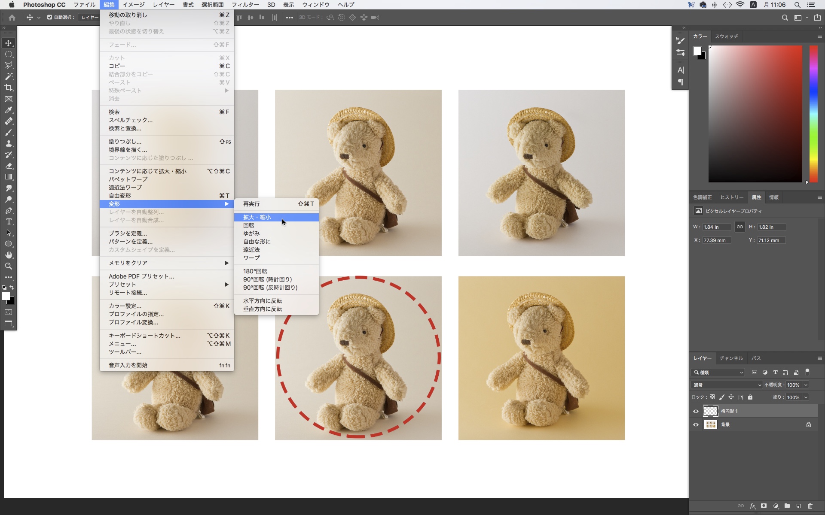Toggle the width-height link button
The height and width of the screenshot is (515, 825).
739,227
